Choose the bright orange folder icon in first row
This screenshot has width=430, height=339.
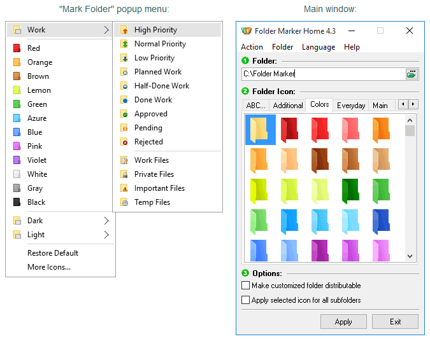pyautogui.click(x=382, y=130)
